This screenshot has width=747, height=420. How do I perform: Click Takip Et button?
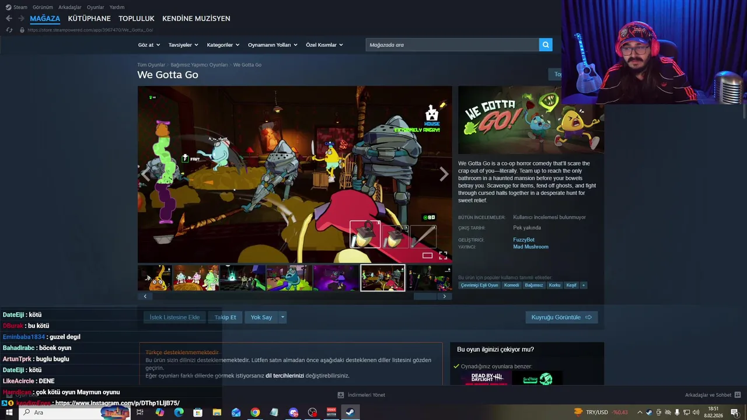pyautogui.click(x=225, y=317)
